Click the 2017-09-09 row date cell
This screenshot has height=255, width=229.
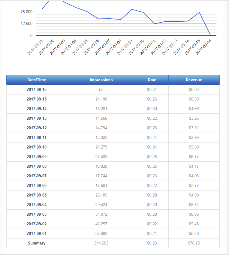[37, 157]
